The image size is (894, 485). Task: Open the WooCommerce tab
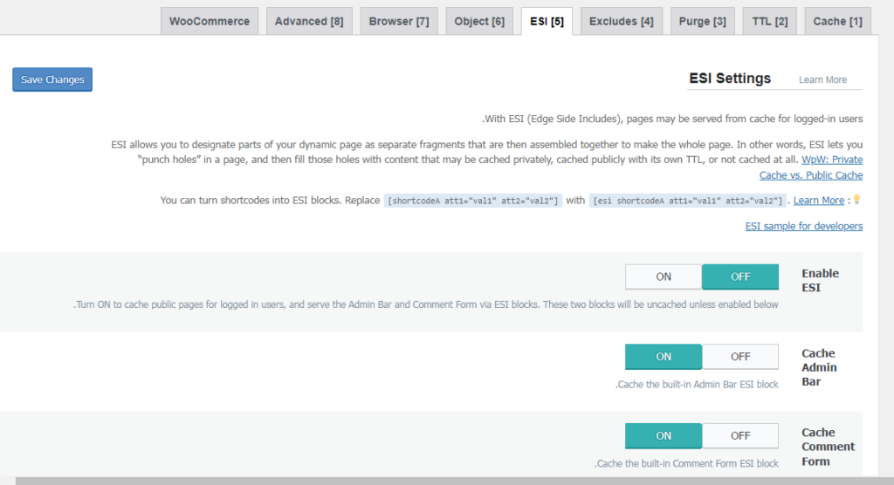(210, 22)
